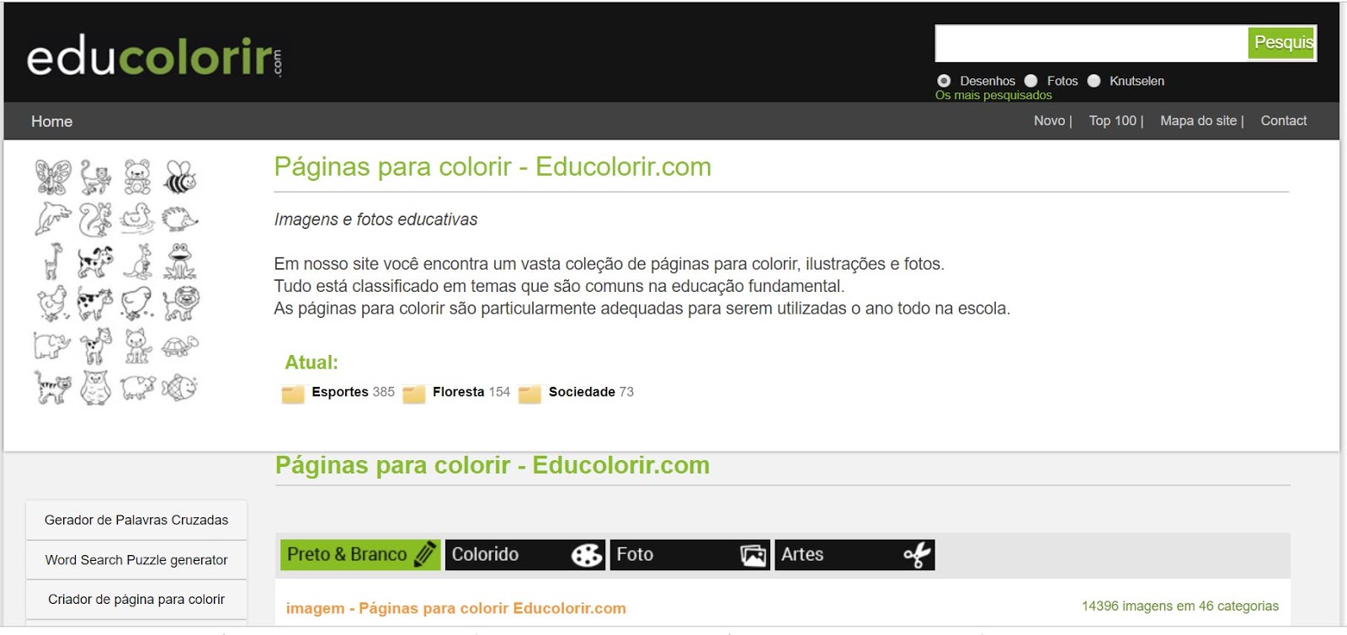1347x635 pixels.
Task: Click the giraffe drawing
Action: tap(52, 262)
